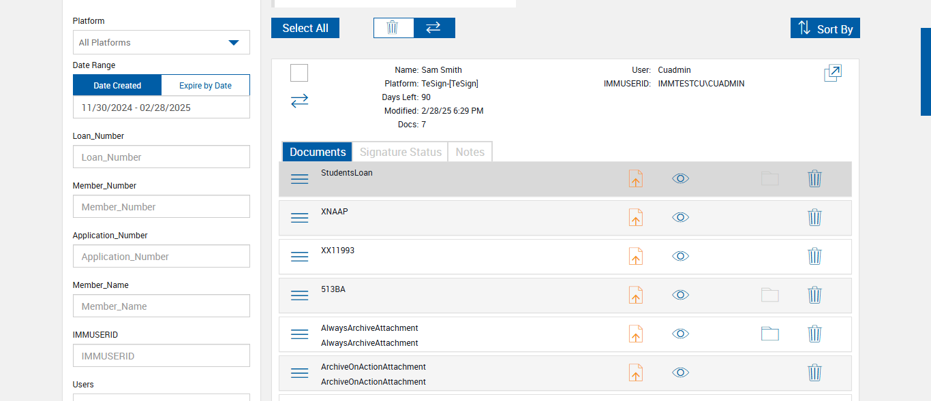Screen dimensions: 931x401
Task: Open the Sort By menu
Action: pyautogui.click(x=825, y=28)
